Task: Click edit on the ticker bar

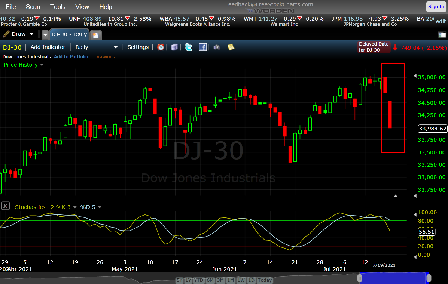Action: tap(441, 21)
